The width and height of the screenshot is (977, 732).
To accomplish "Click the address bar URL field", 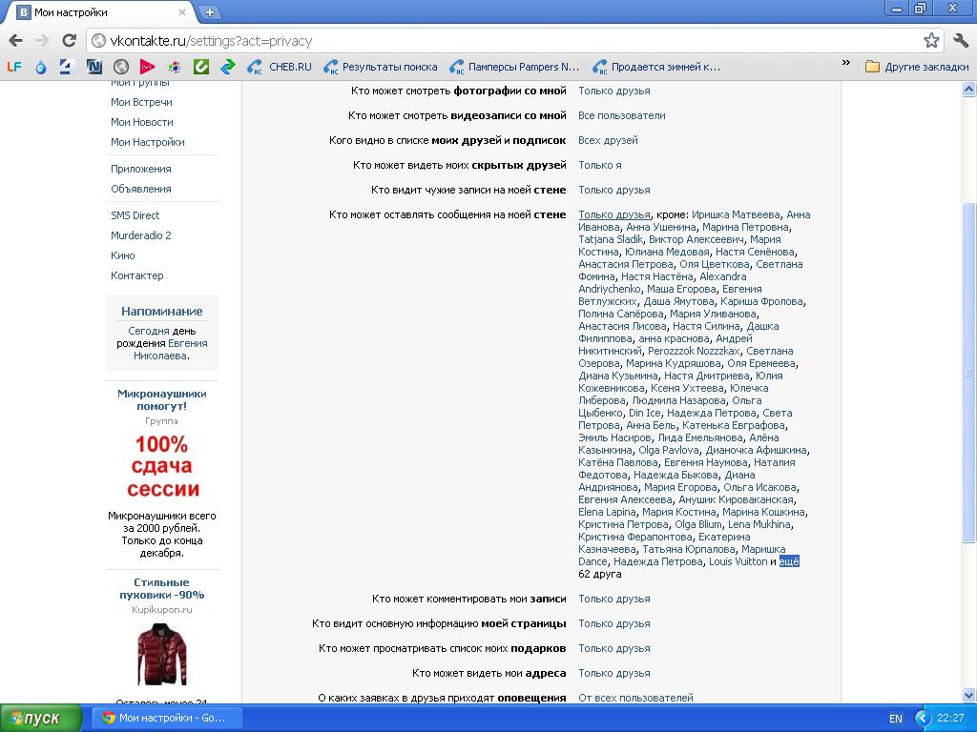I will 506,41.
